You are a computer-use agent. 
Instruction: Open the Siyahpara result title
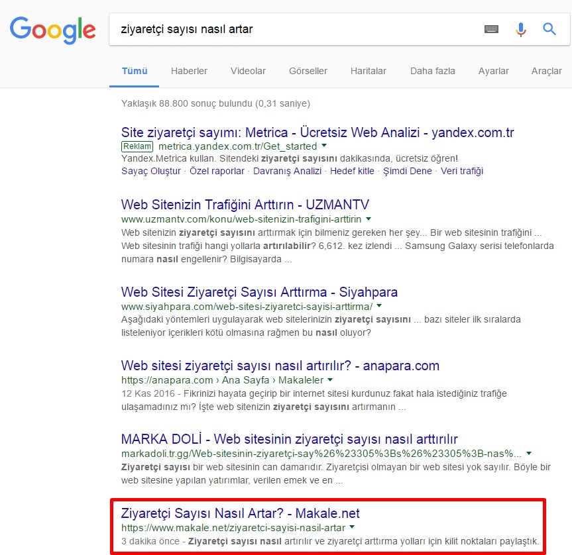[259, 292]
